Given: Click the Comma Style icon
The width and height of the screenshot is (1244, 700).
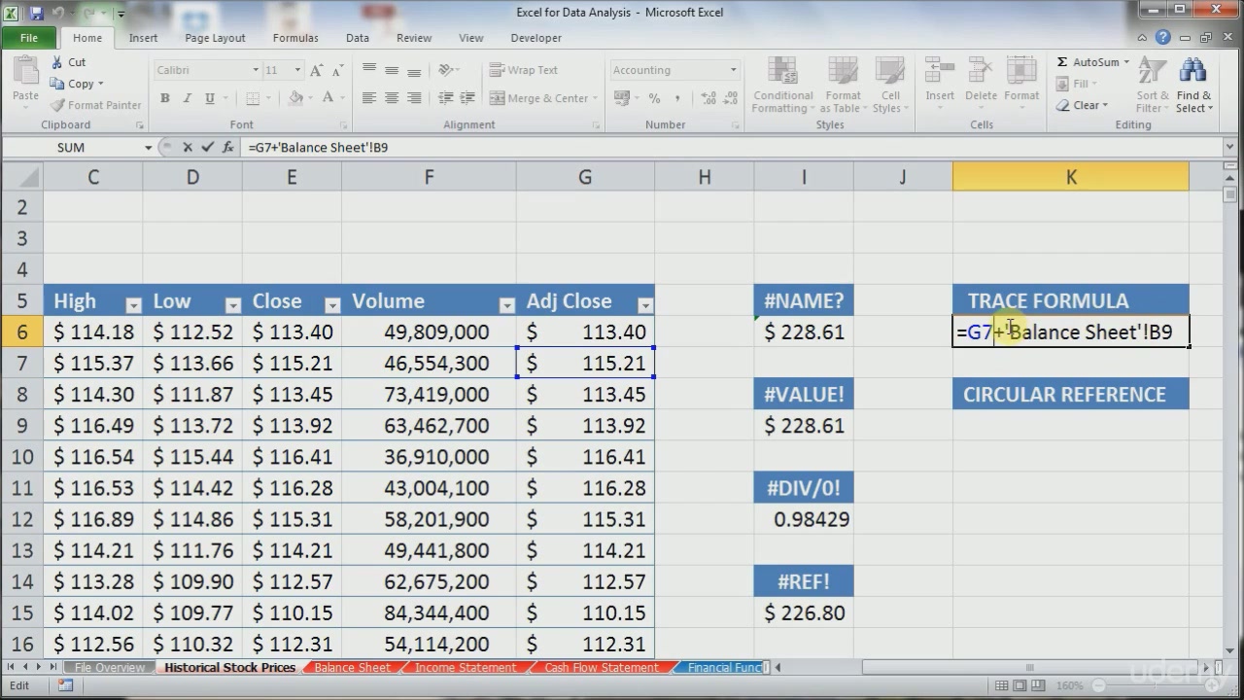Looking at the screenshot, I should click(x=676, y=98).
